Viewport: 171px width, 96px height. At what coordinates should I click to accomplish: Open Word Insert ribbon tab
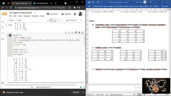click(x=100, y=6)
